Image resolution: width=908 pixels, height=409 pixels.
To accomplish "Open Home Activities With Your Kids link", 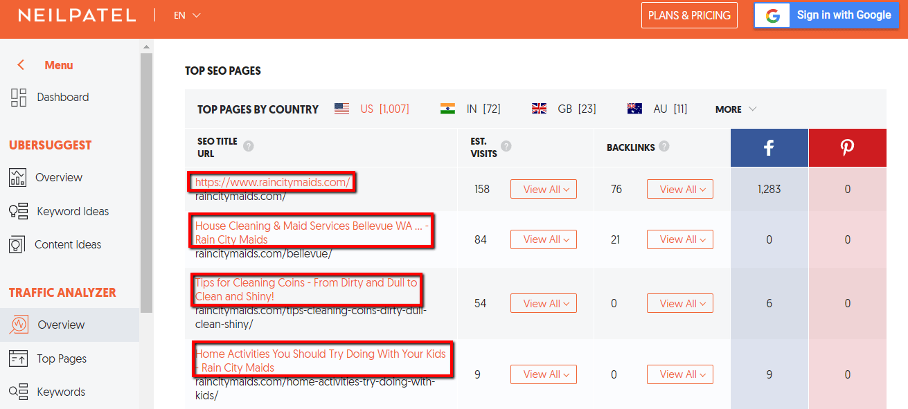I will click(321, 361).
